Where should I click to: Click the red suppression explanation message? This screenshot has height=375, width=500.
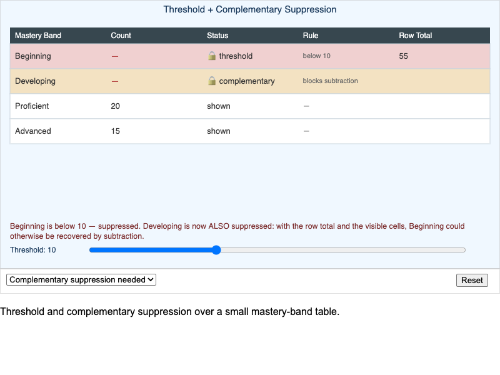coord(237,231)
